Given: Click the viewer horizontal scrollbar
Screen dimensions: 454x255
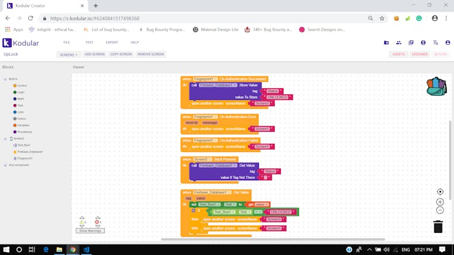Looking at the screenshot, I should coord(273,240).
